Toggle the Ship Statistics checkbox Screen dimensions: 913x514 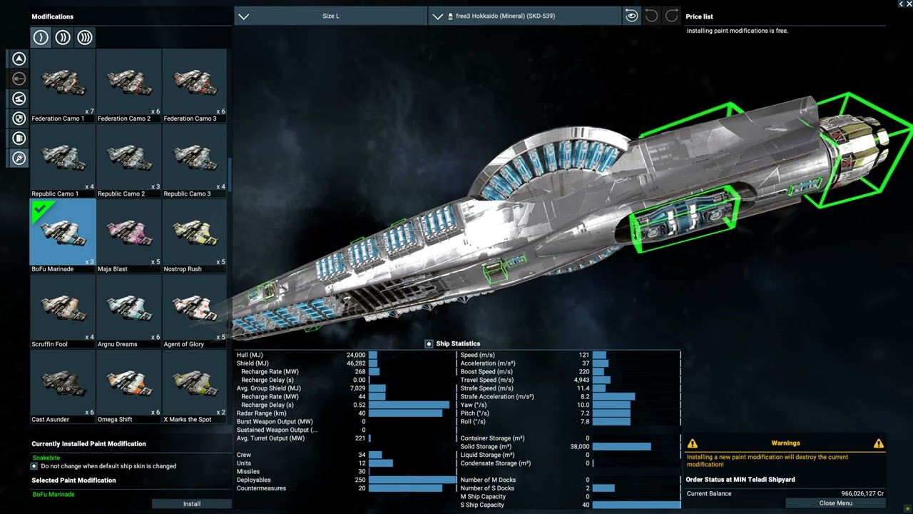coord(429,344)
